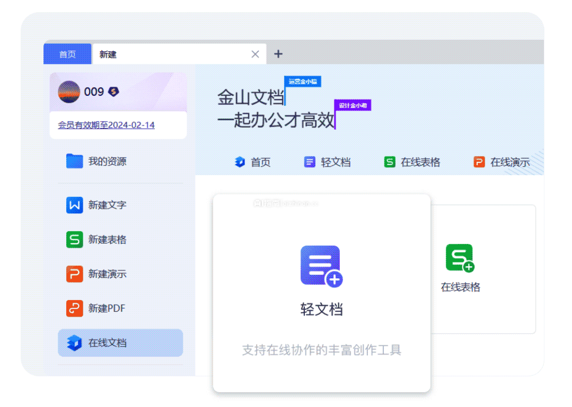The image size is (572, 407).
Task: Click the 009 user avatar
Action: pos(69,92)
